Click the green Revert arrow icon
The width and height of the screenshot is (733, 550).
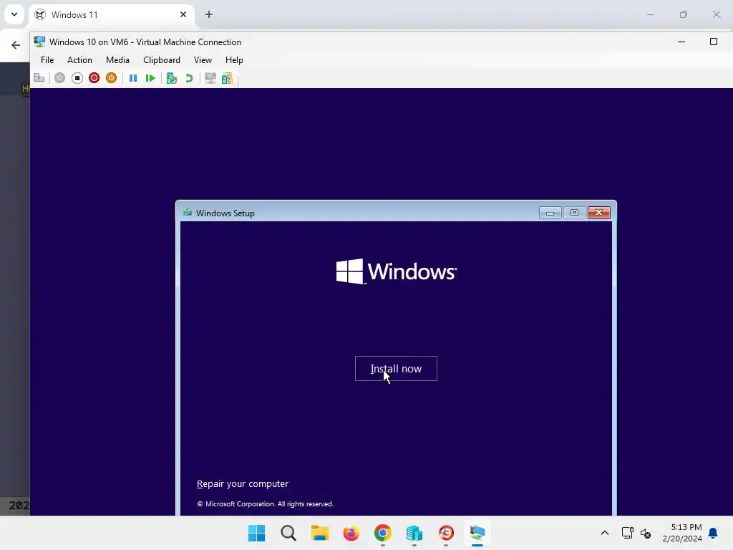(x=189, y=78)
